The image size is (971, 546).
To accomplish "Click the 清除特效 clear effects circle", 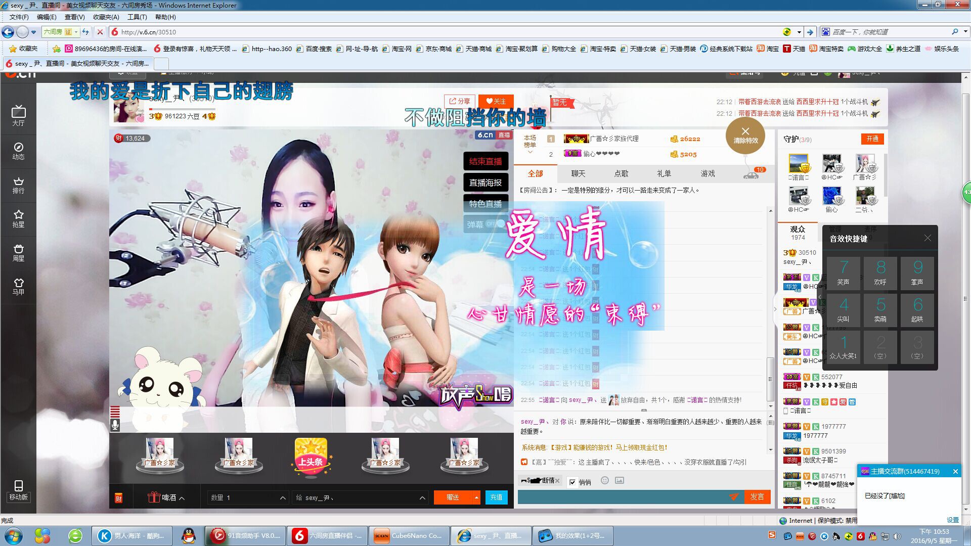I will click(x=745, y=136).
